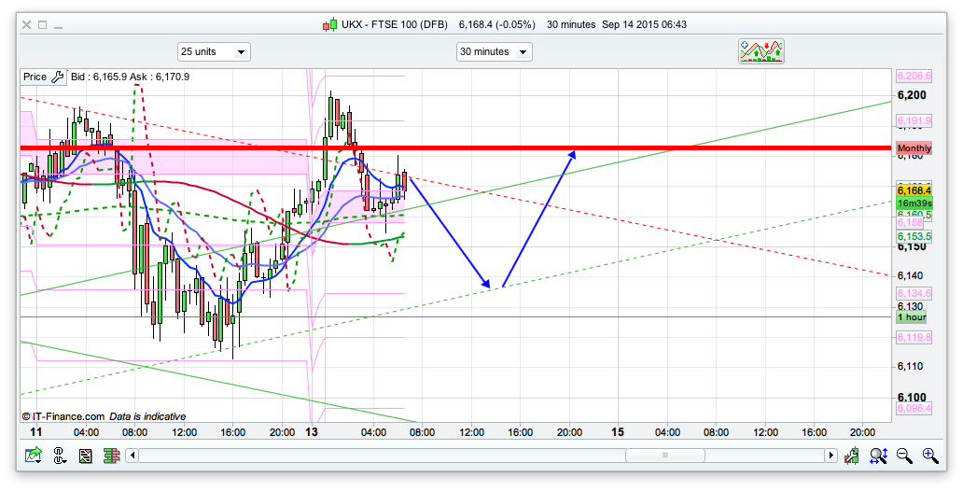
Task: Click the auto-fit zoom magnifier icon
Action: pyautogui.click(x=878, y=456)
